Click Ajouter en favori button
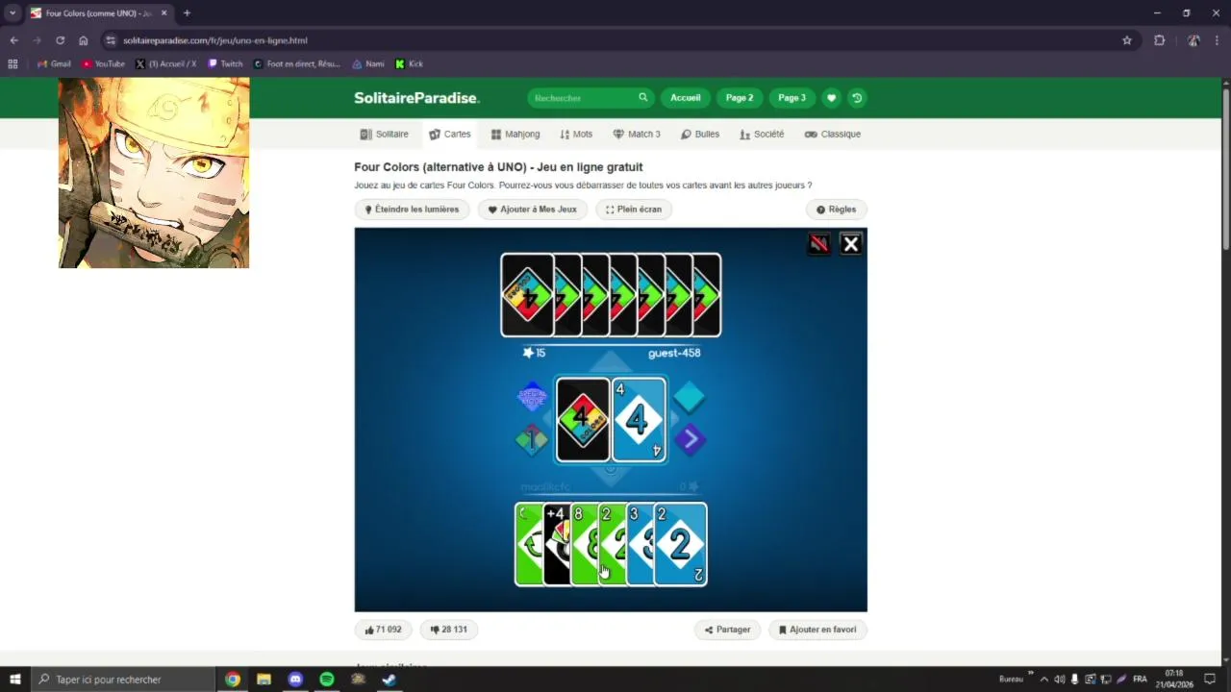The image size is (1231, 692). coord(817,630)
